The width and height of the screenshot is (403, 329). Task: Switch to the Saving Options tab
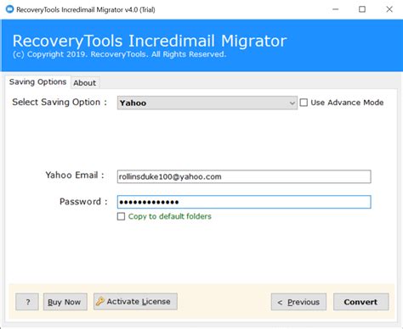click(x=37, y=82)
